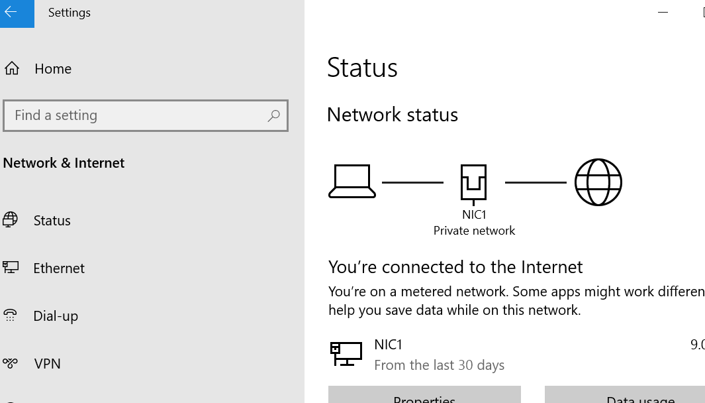Minimize the Settings window
705x403 pixels.
pos(663,12)
